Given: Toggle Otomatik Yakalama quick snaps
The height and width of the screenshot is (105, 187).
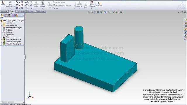Looking at the screenshot, I should tap(91, 4).
